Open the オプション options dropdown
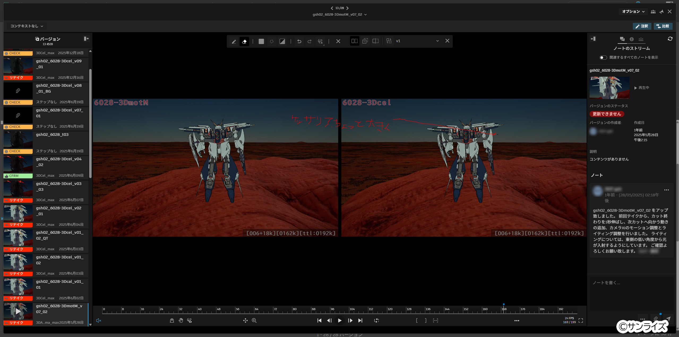The image size is (679, 337). (x=633, y=12)
